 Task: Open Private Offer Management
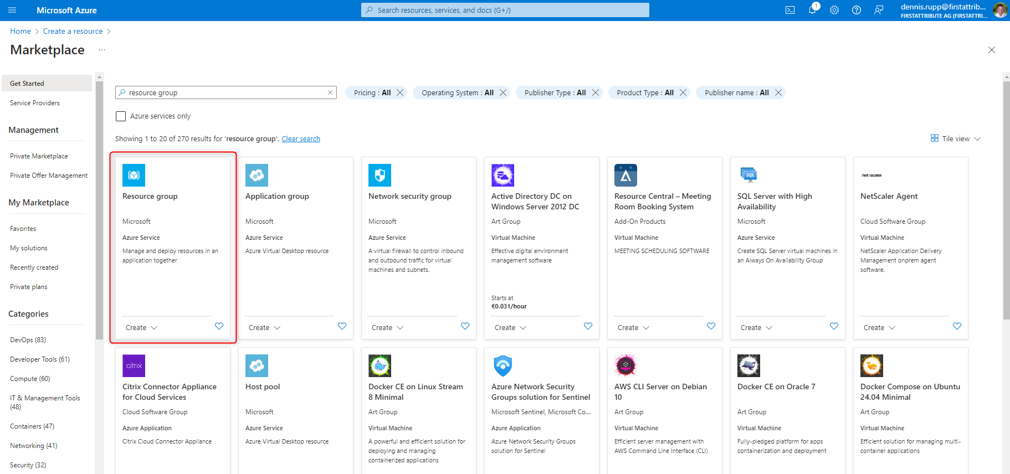click(x=49, y=176)
